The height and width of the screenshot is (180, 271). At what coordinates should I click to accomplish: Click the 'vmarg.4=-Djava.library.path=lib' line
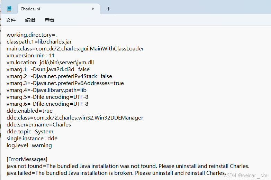[46, 90]
